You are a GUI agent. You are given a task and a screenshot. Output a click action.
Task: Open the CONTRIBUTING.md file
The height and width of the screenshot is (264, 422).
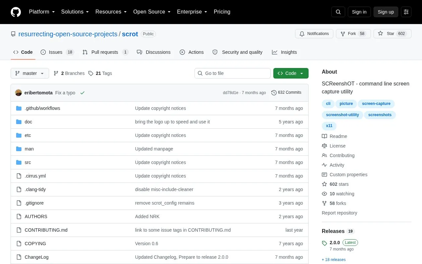46,230
